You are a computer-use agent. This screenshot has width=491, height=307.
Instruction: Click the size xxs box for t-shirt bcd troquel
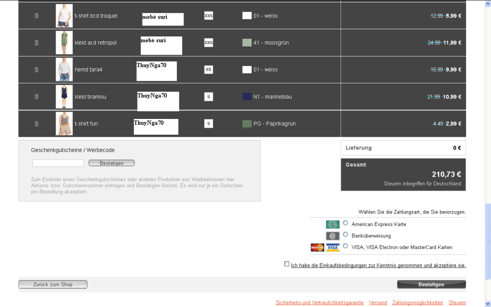[x=209, y=16]
